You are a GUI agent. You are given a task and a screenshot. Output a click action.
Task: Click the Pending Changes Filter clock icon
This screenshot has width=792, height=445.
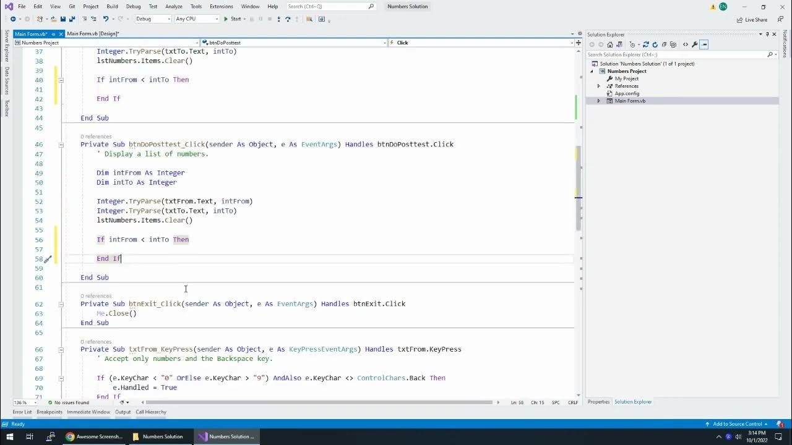click(632, 44)
